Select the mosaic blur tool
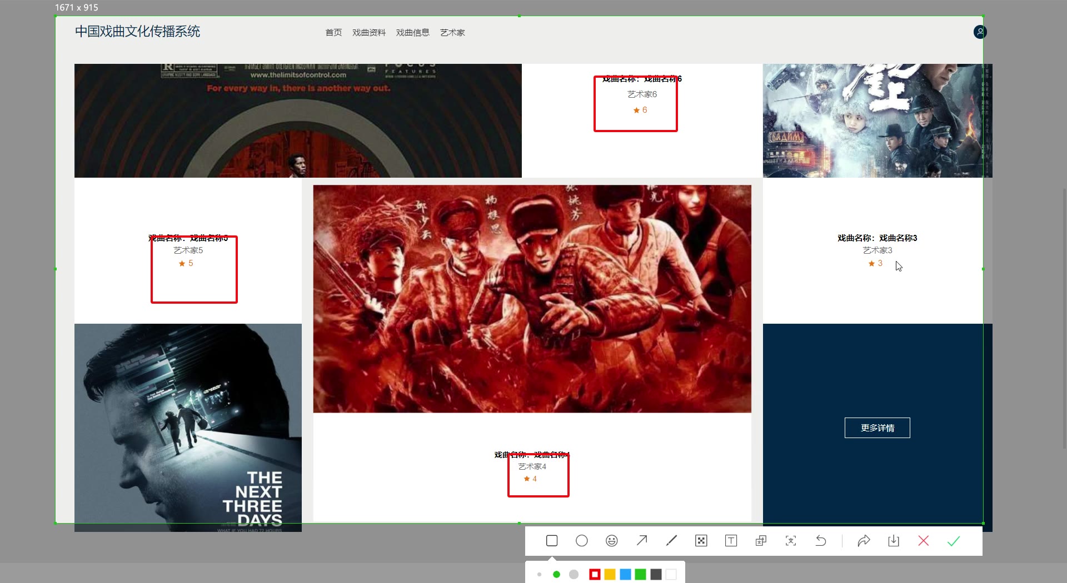The height and width of the screenshot is (583, 1067). [701, 541]
